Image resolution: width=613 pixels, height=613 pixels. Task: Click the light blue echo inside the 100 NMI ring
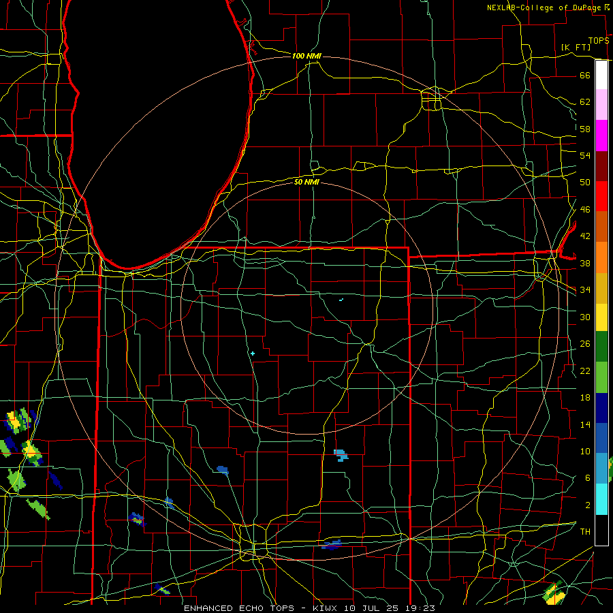341,455
